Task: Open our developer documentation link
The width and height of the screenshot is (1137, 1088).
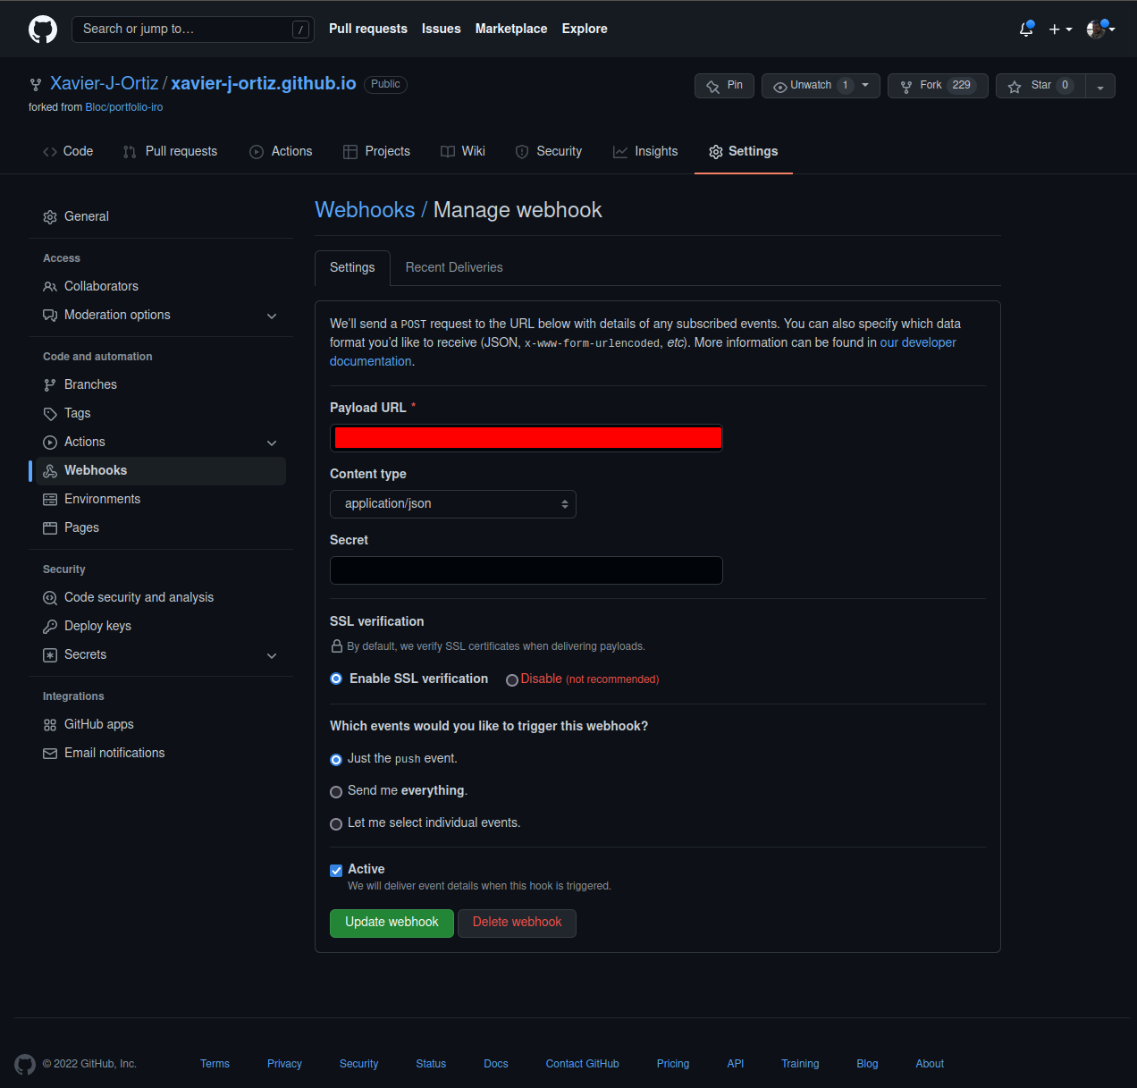Action: coord(917,342)
